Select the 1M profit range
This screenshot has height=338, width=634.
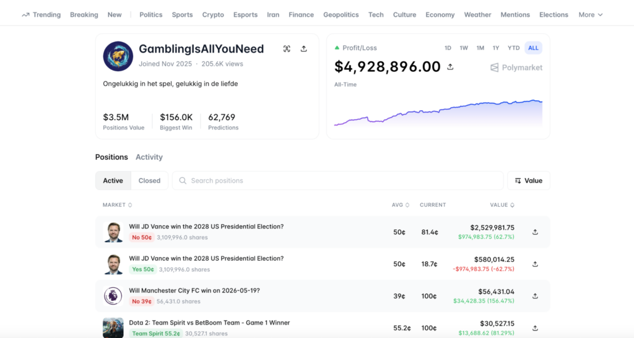(480, 48)
